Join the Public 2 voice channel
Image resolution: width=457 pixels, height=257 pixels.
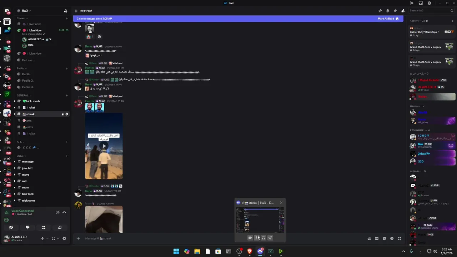click(42, 81)
